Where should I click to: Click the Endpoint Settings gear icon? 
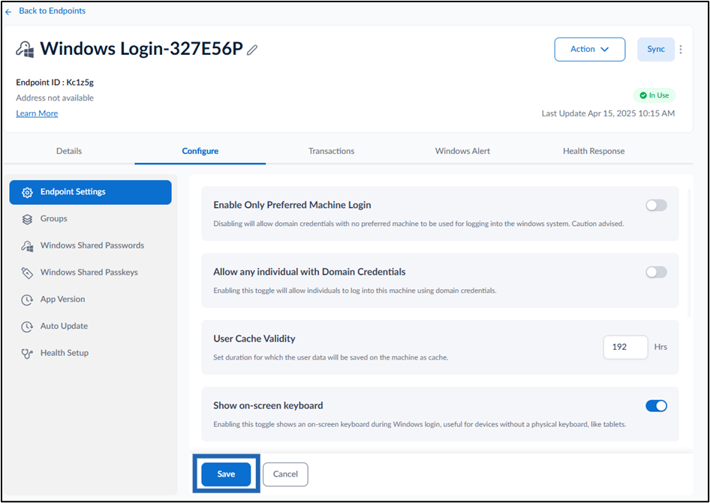27,192
